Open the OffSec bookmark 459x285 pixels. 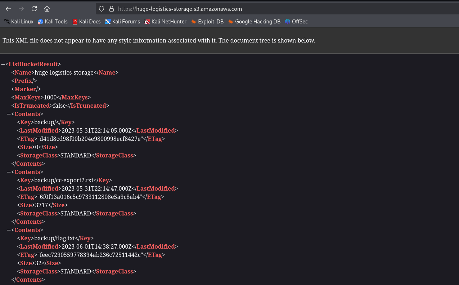(x=296, y=22)
